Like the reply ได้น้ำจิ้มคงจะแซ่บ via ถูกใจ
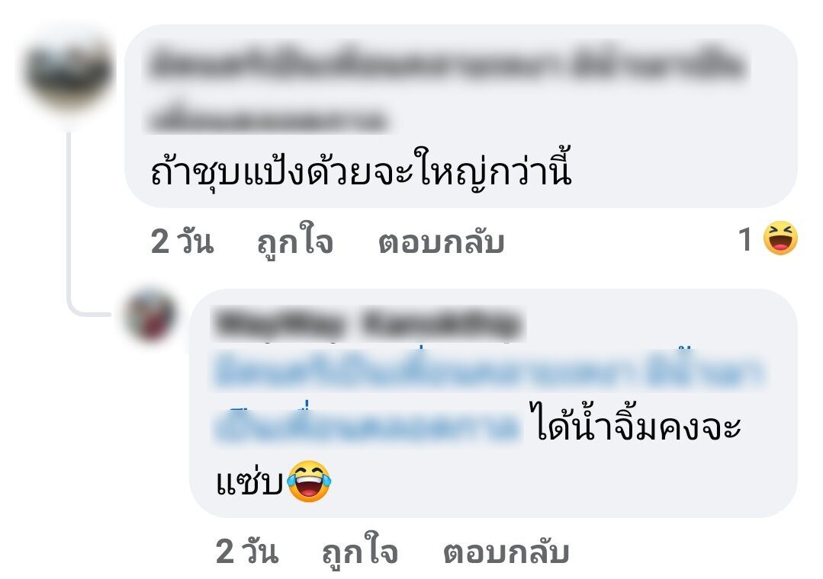 pyautogui.click(x=360, y=552)
